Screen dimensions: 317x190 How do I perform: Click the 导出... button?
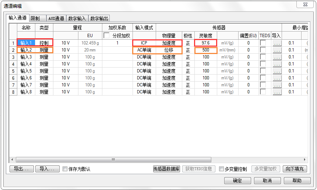click(x=22, y=169)
